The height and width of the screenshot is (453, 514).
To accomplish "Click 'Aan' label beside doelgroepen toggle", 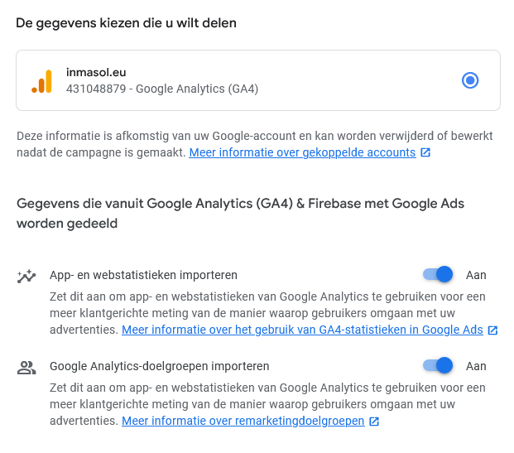I will (x=476, y=366).
